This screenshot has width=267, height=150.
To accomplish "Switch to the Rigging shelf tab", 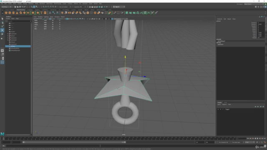I will 37,10.
